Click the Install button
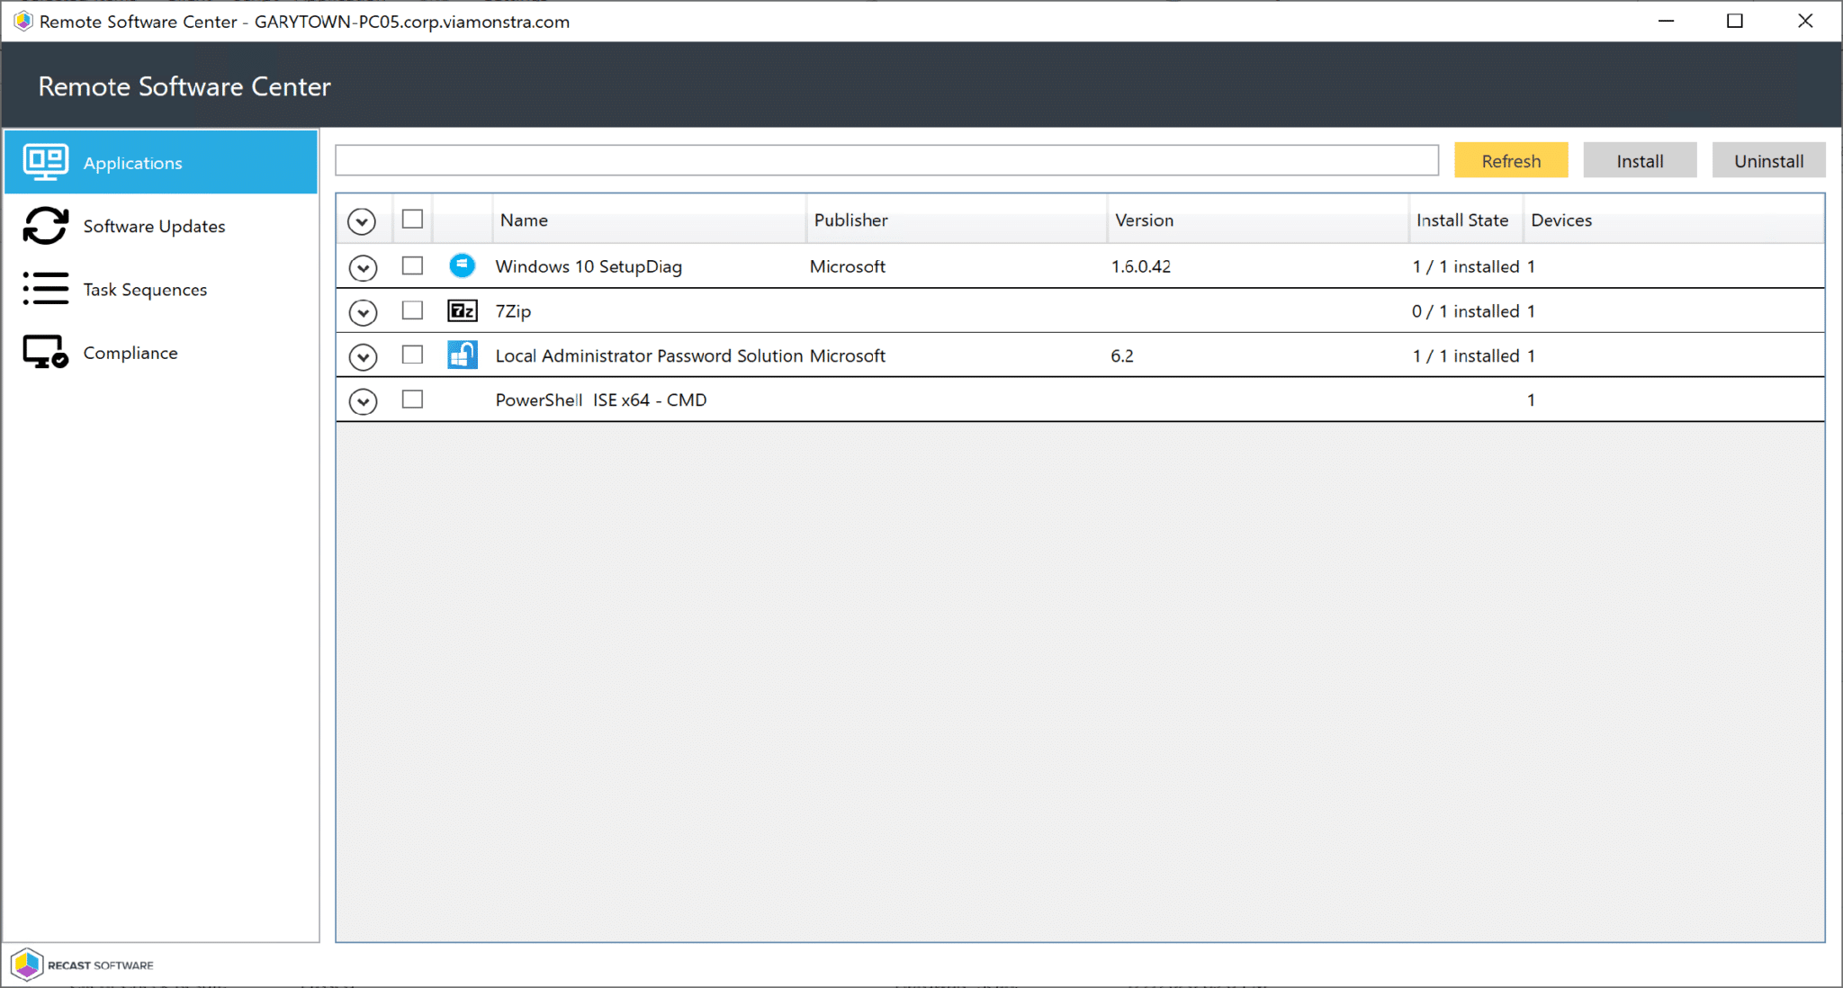The image size is (1843, 988). tap(1640, 160)
